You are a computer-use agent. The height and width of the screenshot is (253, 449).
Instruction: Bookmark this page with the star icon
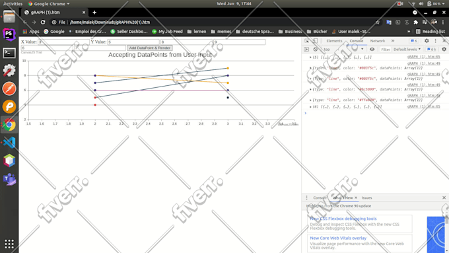[x=378, y=22]
